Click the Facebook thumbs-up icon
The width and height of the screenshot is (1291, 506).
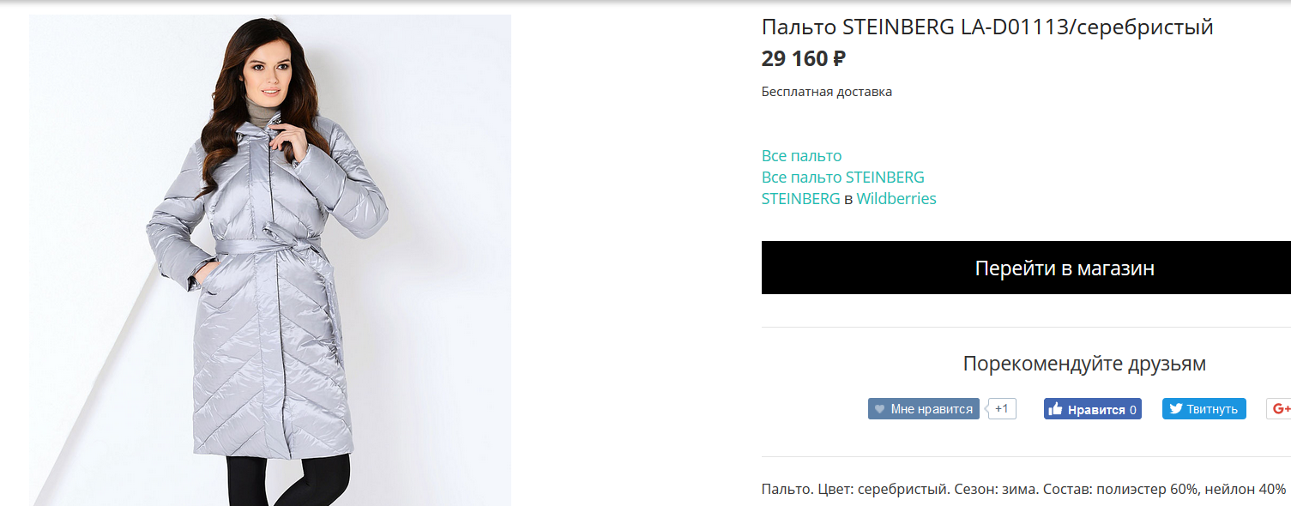(1054, 409)
